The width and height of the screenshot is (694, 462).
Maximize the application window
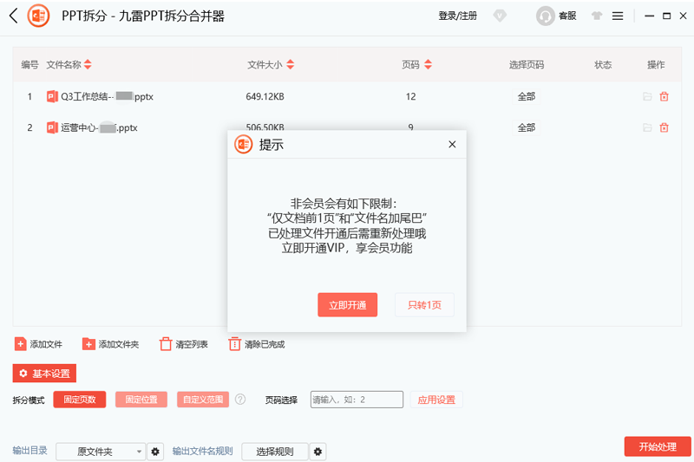click(666, 16)
